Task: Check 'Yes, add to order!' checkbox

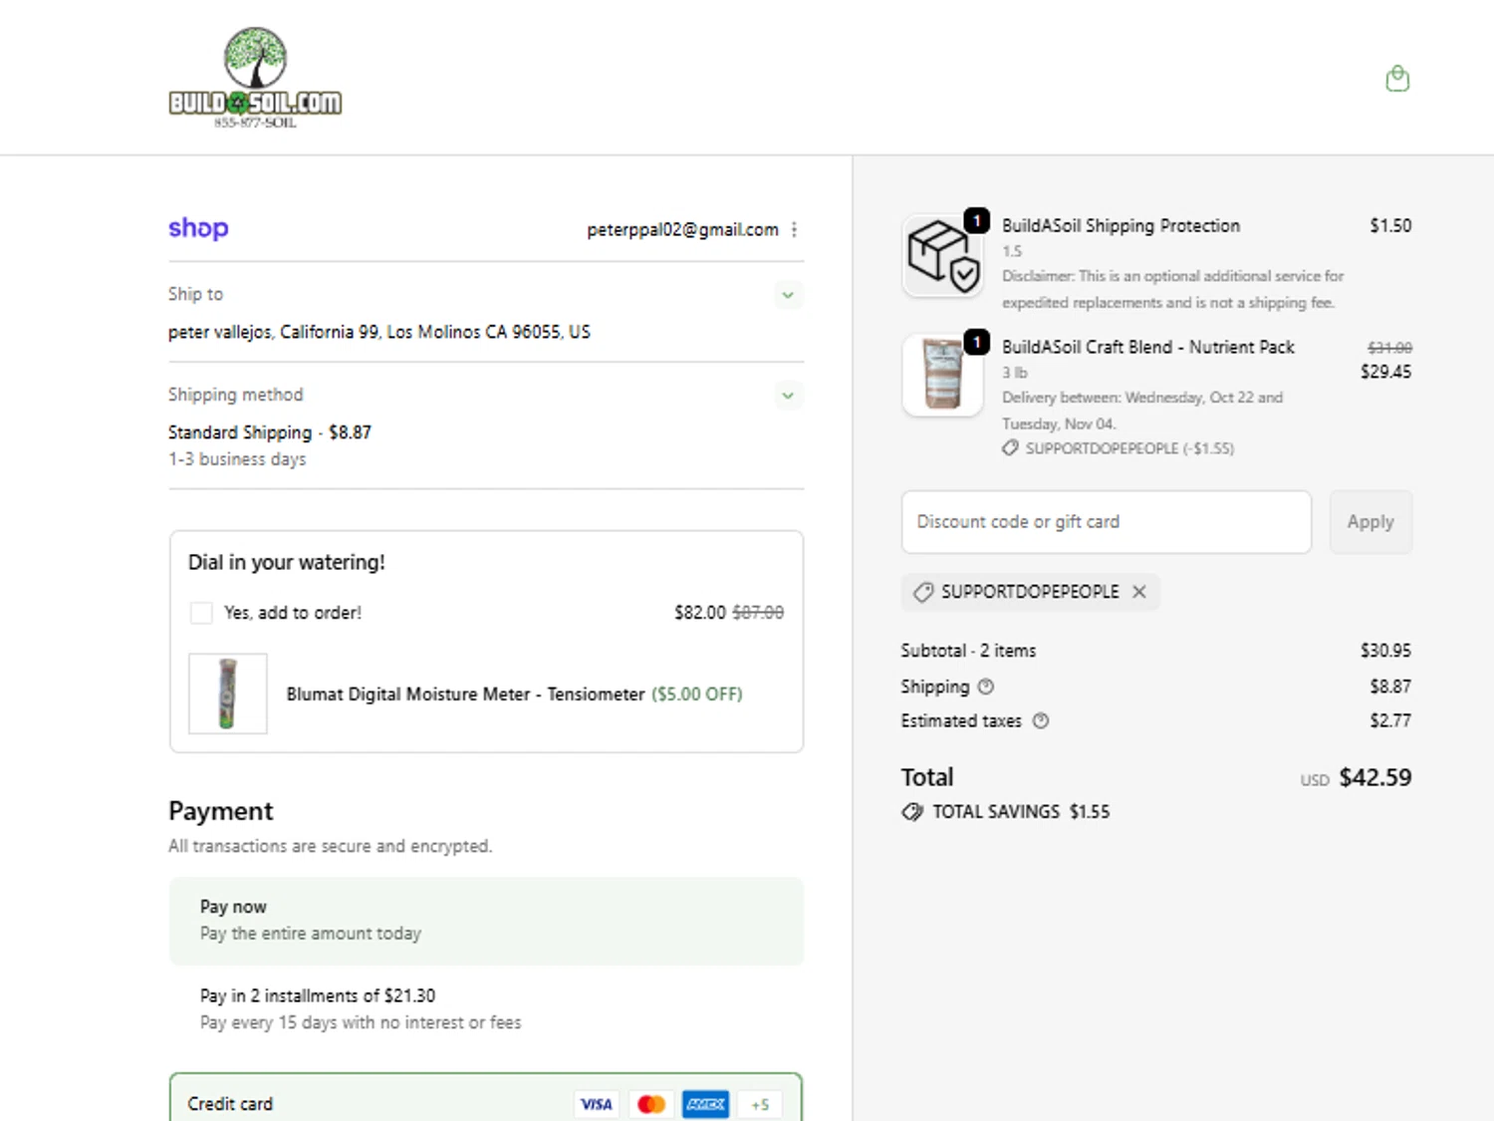Action: point(201,613)
